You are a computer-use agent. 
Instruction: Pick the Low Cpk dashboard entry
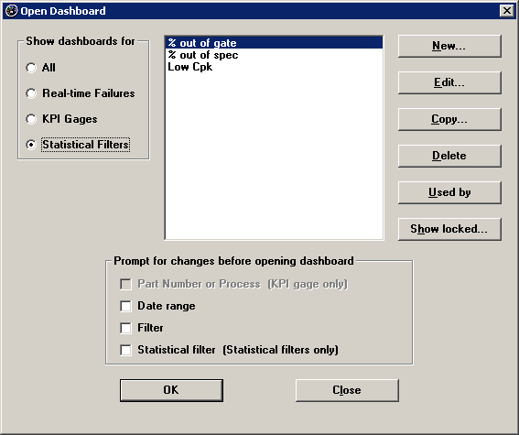point(274,67)
